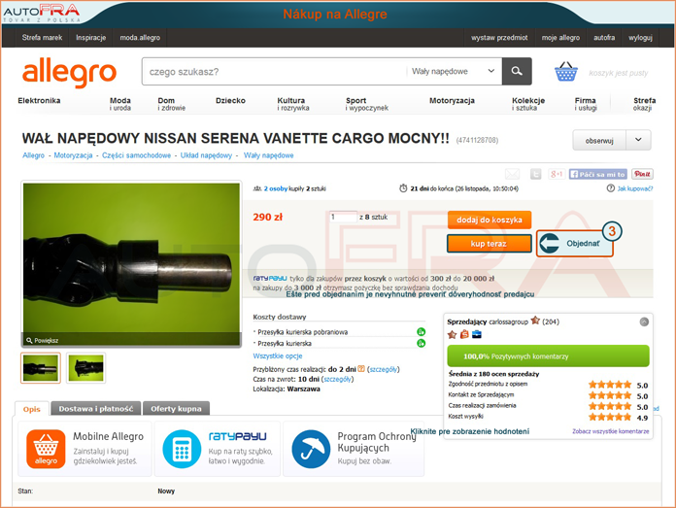Click the 'Części samochodowe' breadcrumb
This screenshot has height=508, width=676.
coord(136,155)
